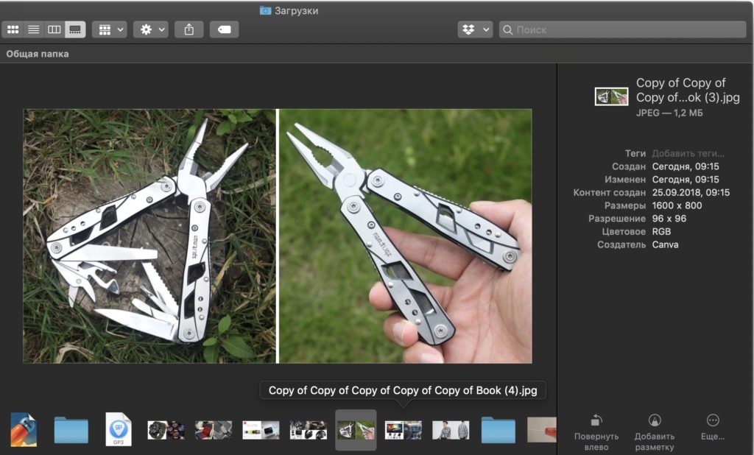Switch to column view mode
This screenshot has width=754, height=455.
pyautogui.click(x=54, y=29)
